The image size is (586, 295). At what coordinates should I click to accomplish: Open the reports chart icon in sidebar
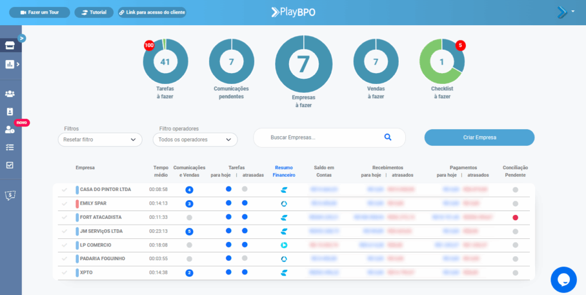(x=10, y=64)
